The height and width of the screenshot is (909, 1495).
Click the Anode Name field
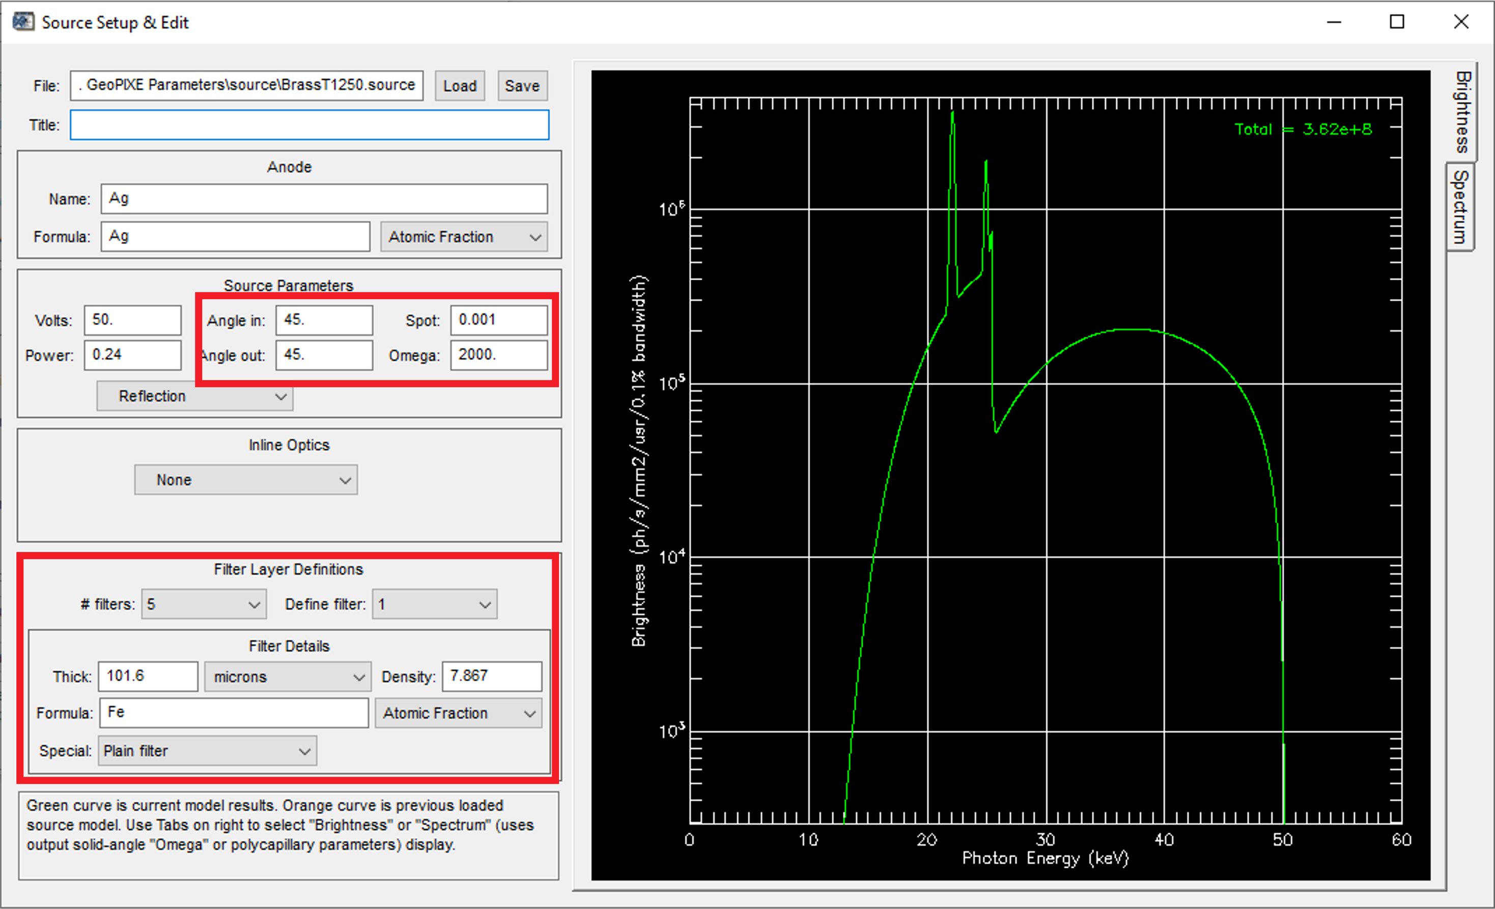[x=324, y=199]
